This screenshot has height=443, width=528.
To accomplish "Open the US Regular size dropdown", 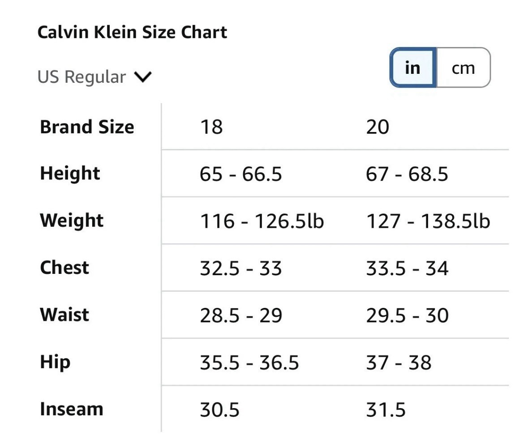I will click(94, 77).
